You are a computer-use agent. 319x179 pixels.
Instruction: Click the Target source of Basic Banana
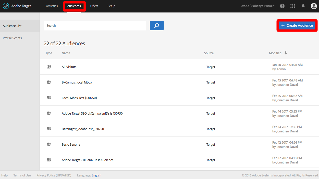pos(211,144)
